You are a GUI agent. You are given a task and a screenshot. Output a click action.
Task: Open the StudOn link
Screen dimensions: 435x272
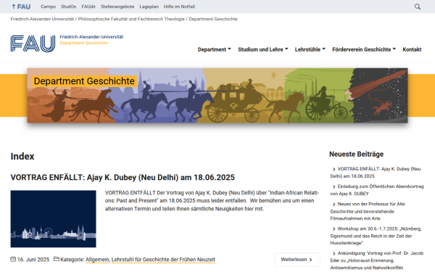[69, 7]
